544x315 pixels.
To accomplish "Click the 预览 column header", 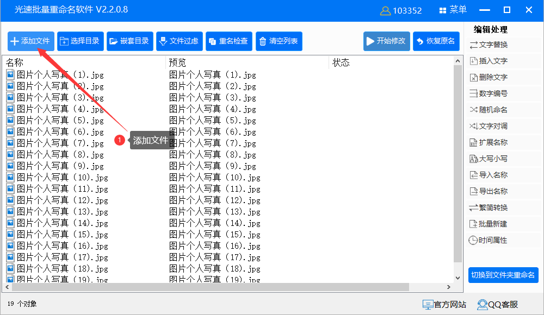I will tap(177, 62).
